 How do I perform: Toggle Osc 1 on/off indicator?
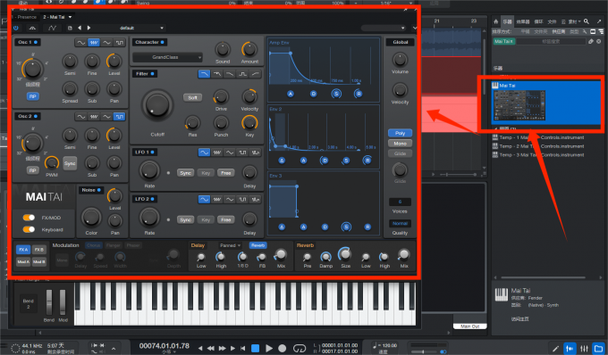pyautogui.click(x=36, y=42)
